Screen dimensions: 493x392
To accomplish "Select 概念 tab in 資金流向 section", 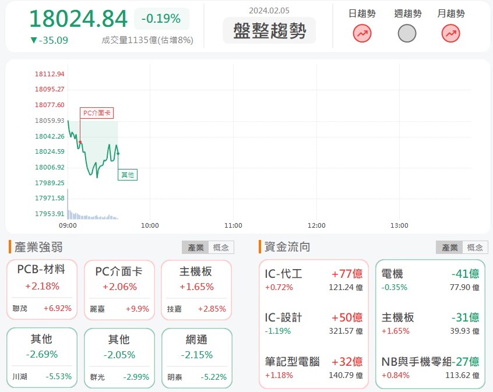I will (475, 248).
